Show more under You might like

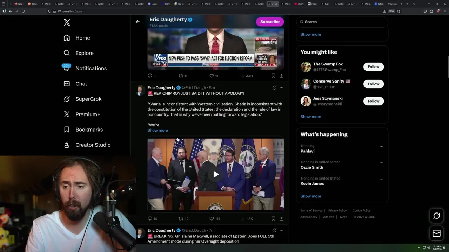point(311,117)
